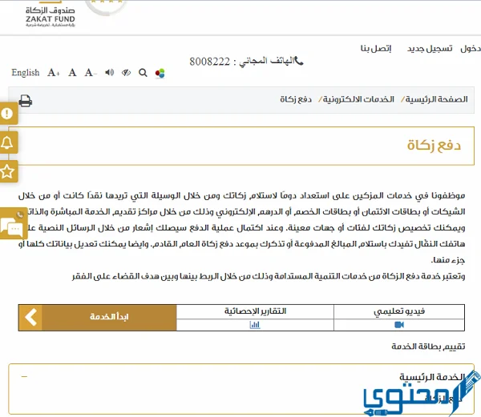This screenshot has height=417, width=481.
Task: Open تسجيل جديد new registration
Action: click(x=430, y=48)
